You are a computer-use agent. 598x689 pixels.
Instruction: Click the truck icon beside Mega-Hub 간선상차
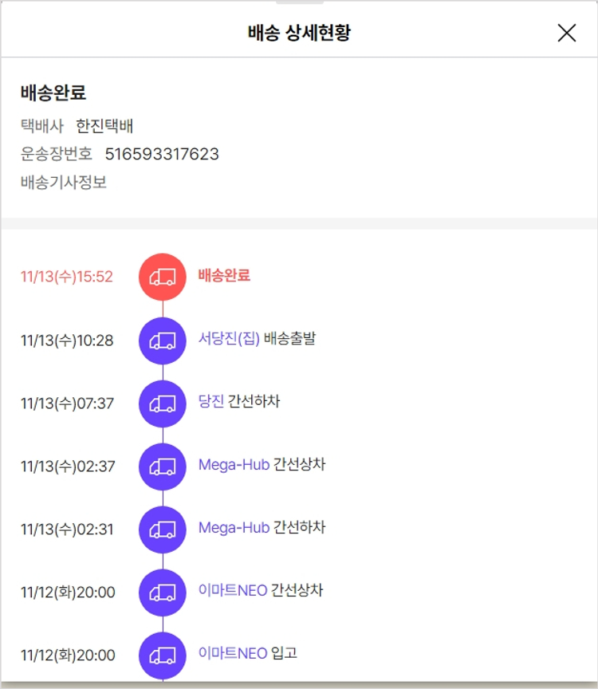click(163, 467)
